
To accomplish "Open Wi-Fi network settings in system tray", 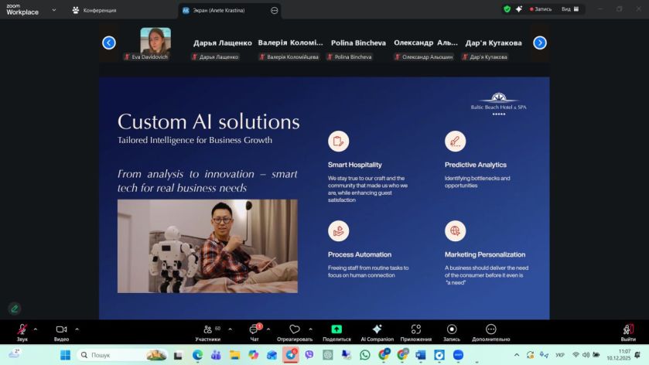I will pyautogui.click(x=576, y=355).
